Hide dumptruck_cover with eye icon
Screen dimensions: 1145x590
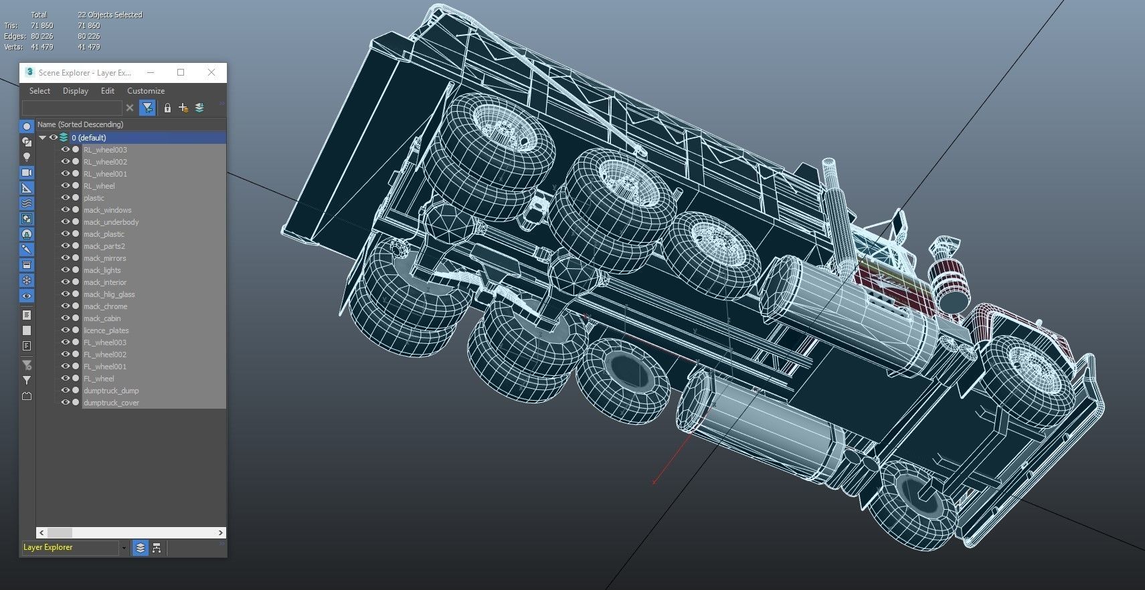pos(66,403)
